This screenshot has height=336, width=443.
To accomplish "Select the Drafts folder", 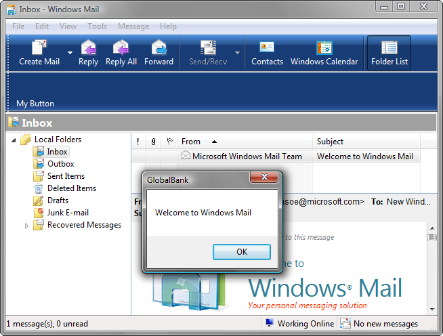I will tap(58, 200).
